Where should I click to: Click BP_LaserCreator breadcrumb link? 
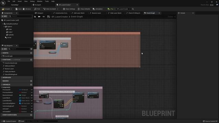coord(60,17)
